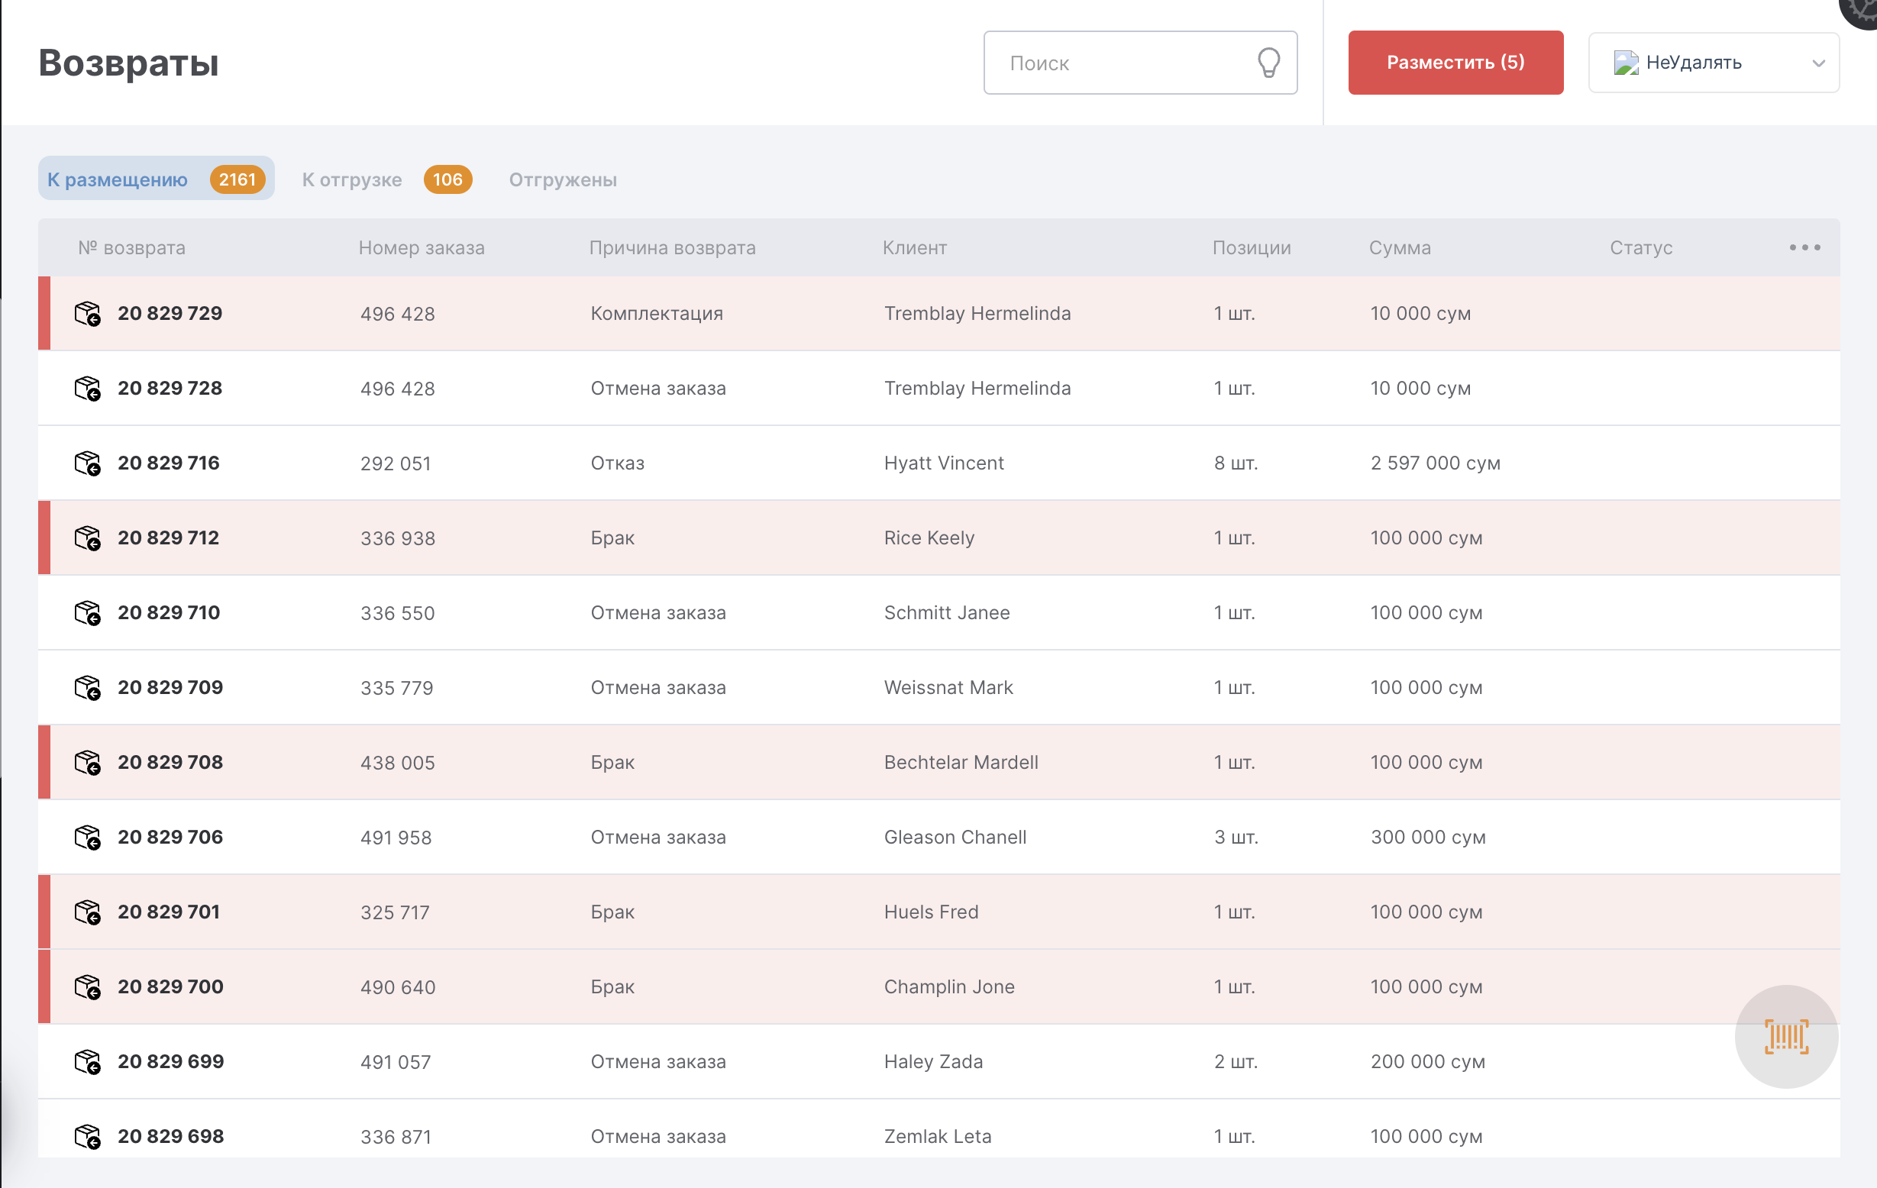
Task: Click the barcode scanner floating button
Action: tap(1786, 1036)
